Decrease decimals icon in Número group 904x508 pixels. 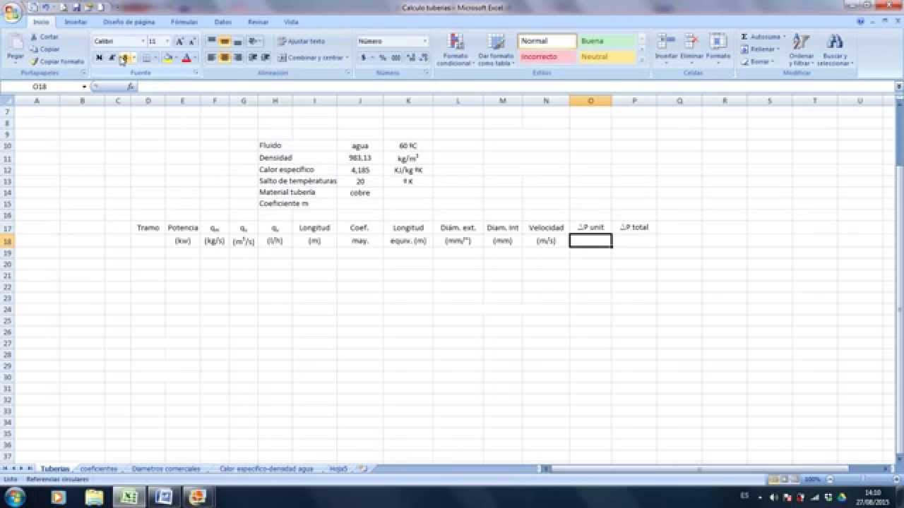point(423,58)
